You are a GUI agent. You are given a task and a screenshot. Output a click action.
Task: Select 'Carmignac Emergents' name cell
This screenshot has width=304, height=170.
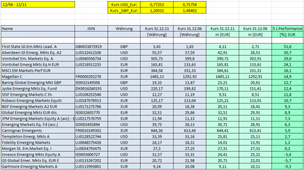click(38, 130)
